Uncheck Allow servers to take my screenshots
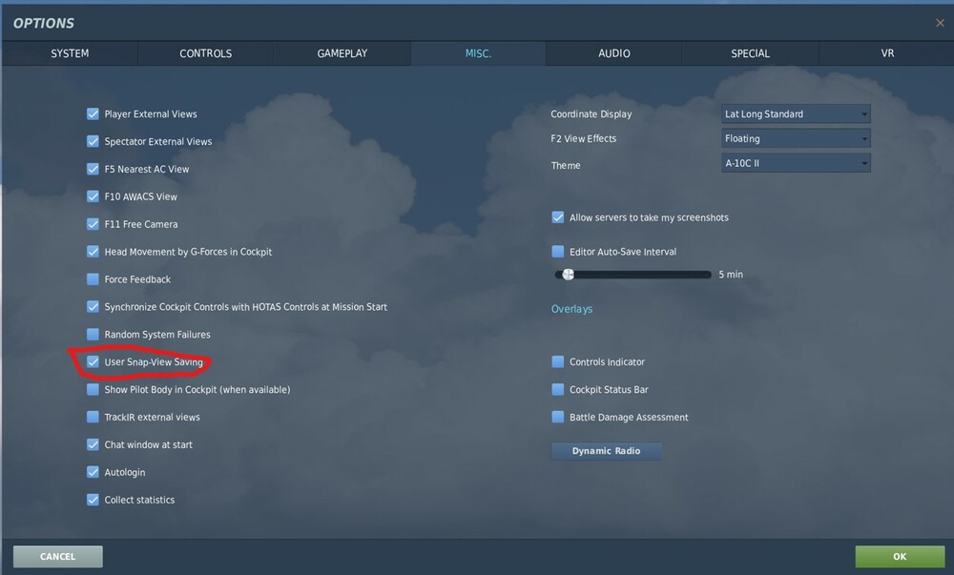954x575 pixels. [557, 217]
